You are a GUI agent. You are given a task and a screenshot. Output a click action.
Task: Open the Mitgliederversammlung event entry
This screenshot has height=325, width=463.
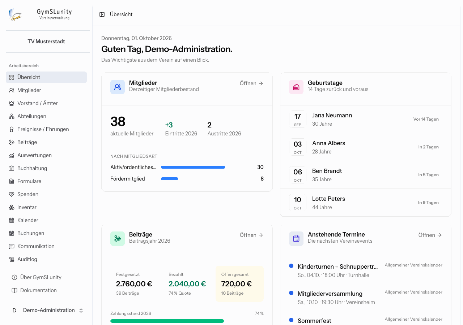tap(366, 298)
